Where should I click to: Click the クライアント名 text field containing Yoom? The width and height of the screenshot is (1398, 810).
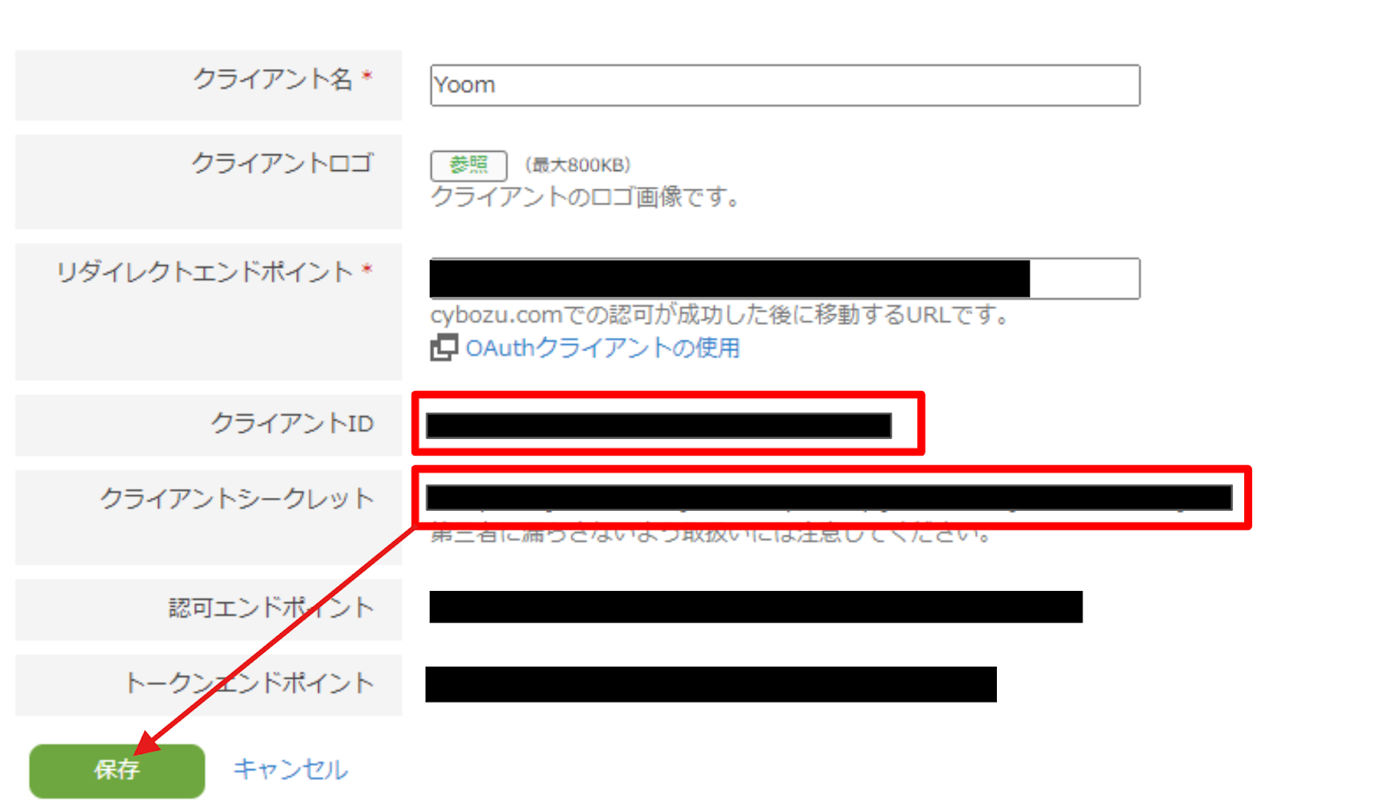pyautogui.click(x=785, y=86)
